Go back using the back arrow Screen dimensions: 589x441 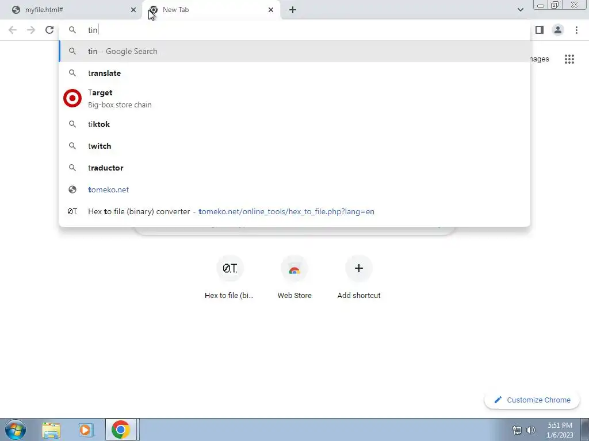[13, 30]
